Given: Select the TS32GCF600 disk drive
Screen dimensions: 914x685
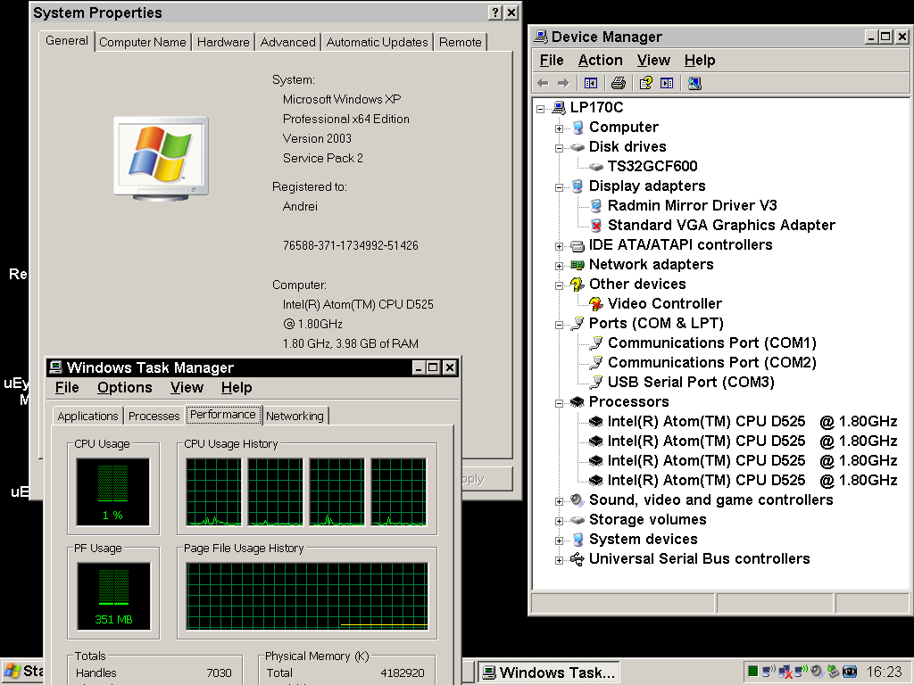Looking at the screenshot, I should 652,166.
